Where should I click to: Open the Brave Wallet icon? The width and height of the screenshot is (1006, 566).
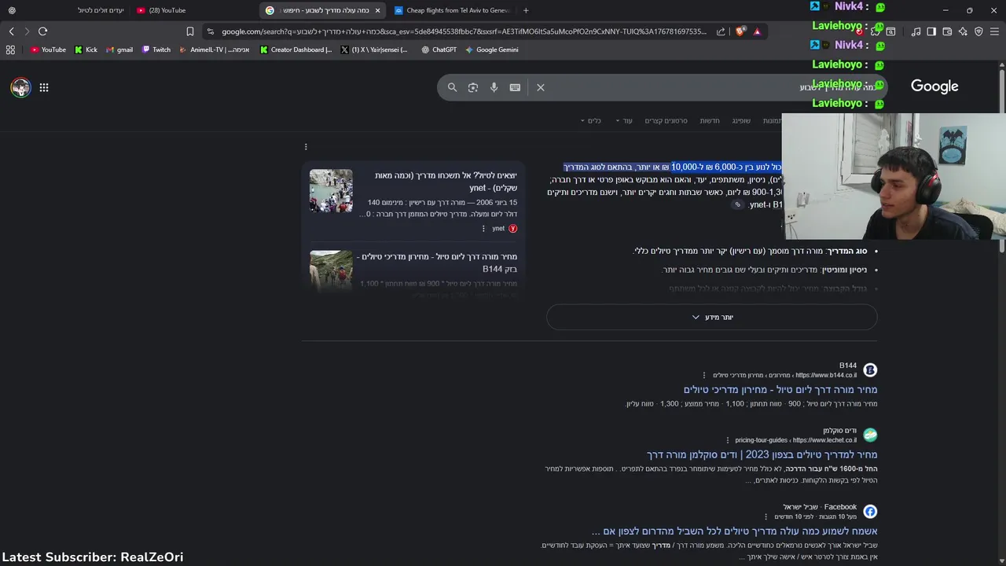click(947, 31)
